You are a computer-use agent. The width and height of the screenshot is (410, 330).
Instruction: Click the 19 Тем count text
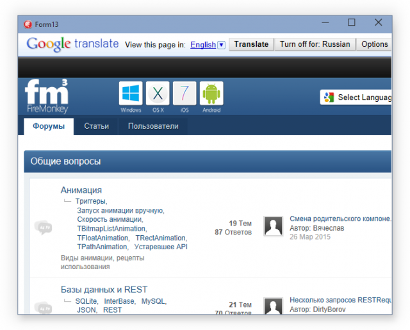pyautogui.click(x=240, y=224)
